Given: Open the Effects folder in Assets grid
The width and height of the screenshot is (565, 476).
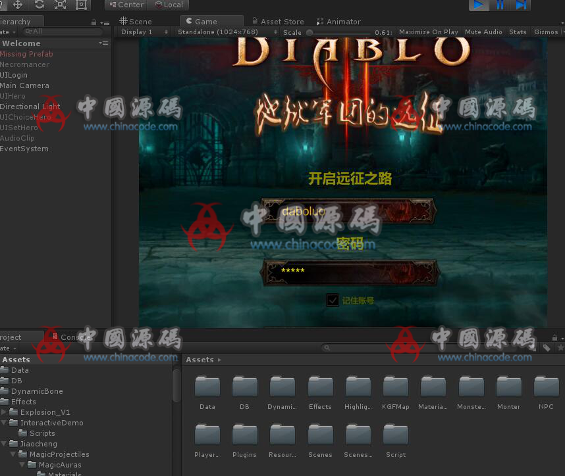Looking at the screenshot, I should pos(320,387).
